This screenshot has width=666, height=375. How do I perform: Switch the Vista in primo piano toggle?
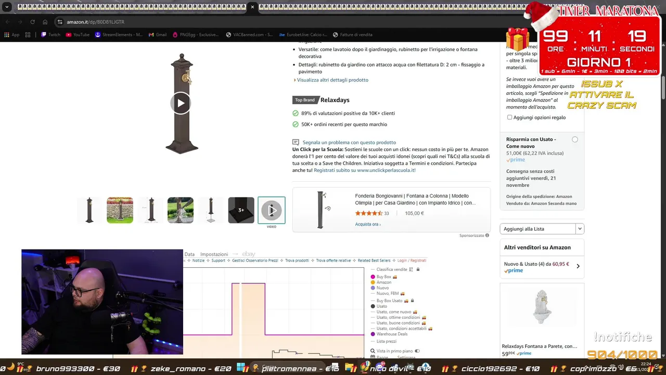[x=417, y=352]
